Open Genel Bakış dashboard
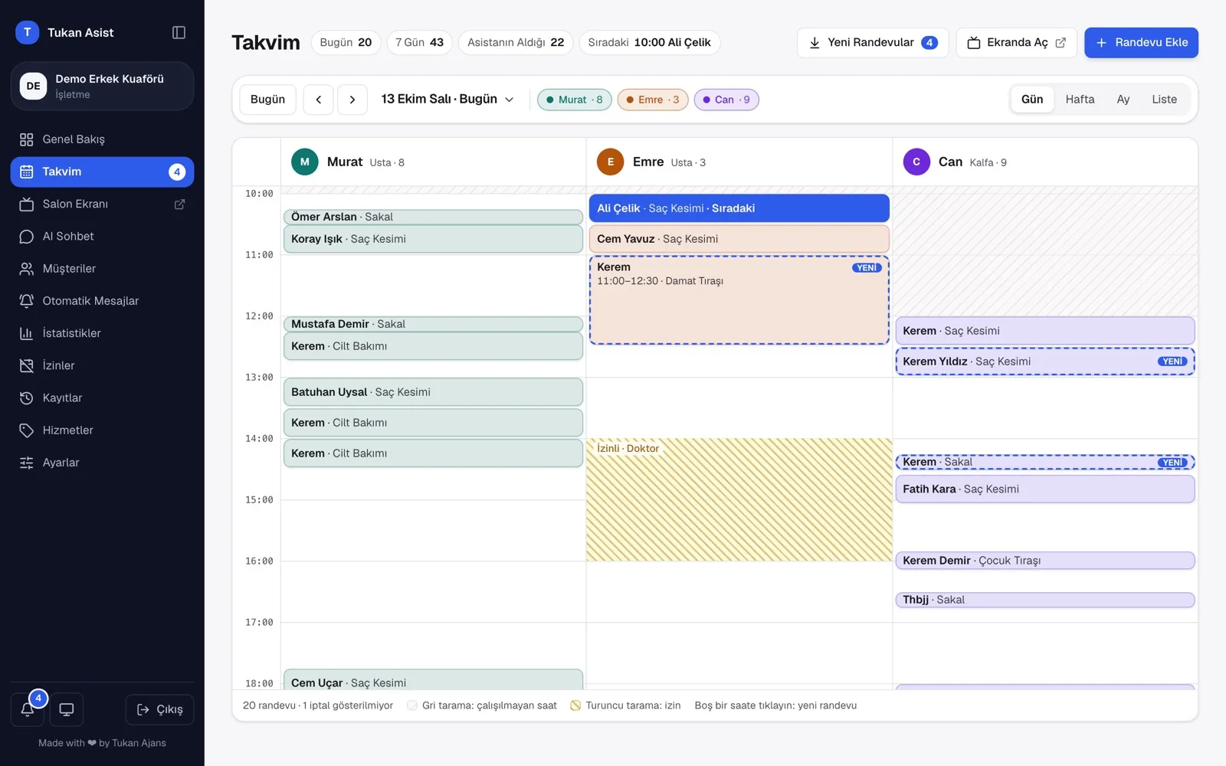Viewport: 1226px width, 766px height. coord(102,139)
